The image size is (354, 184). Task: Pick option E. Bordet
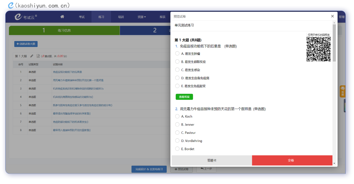coord(177,149)
